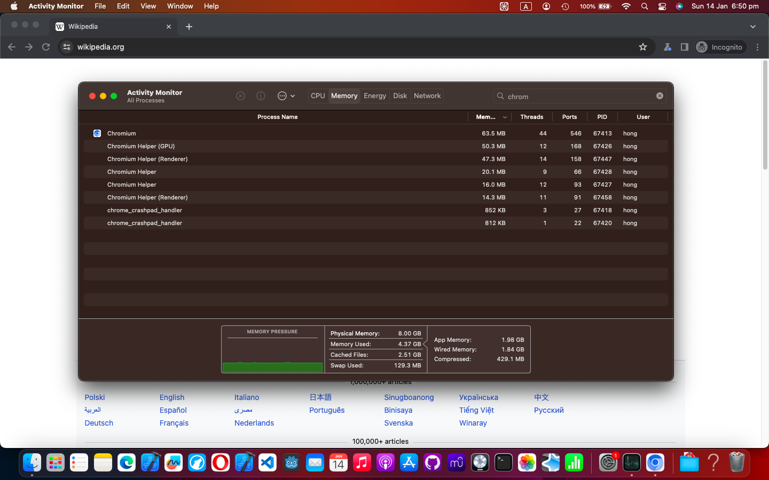Open System Settings from the Dock
The image size is (769, 480).
(608, 462)
